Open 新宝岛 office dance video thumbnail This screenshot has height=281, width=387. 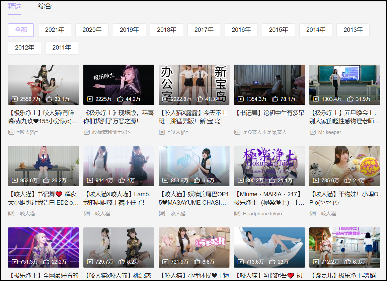pyautogui.click(x=194, y=84)
